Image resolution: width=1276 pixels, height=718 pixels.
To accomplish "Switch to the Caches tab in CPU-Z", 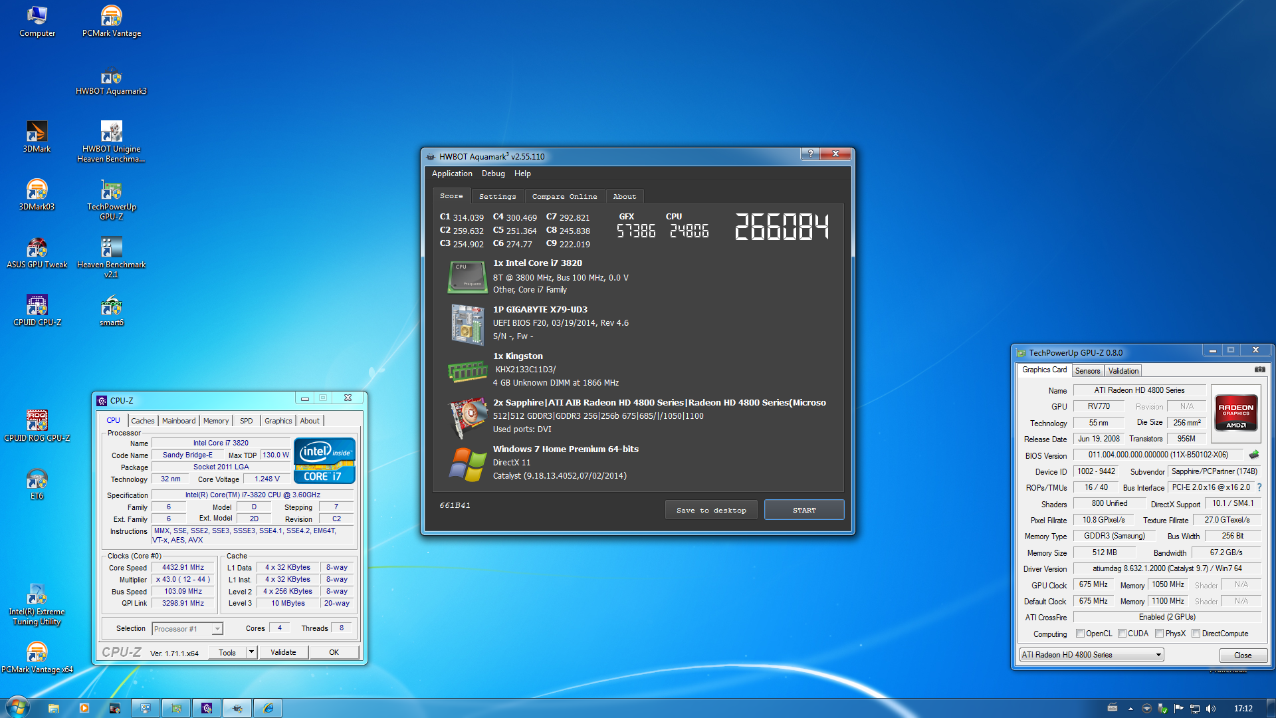I will coord(142,421).
